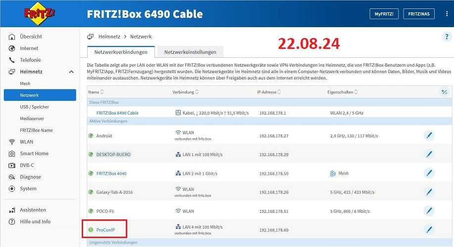Click the MyFRITZ! button
The height and width of the screenshot is (247, 454).
[384, 14]
